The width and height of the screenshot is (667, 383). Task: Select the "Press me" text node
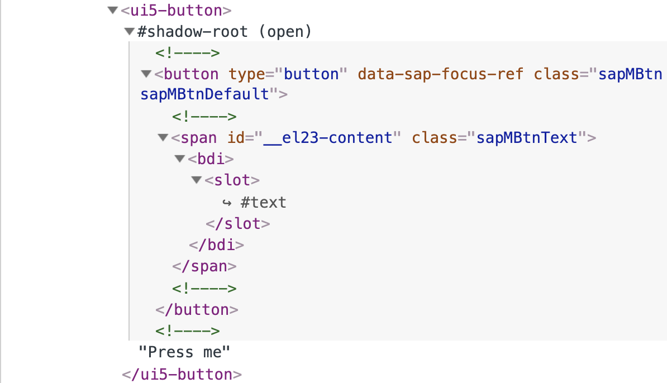point(184,352)
